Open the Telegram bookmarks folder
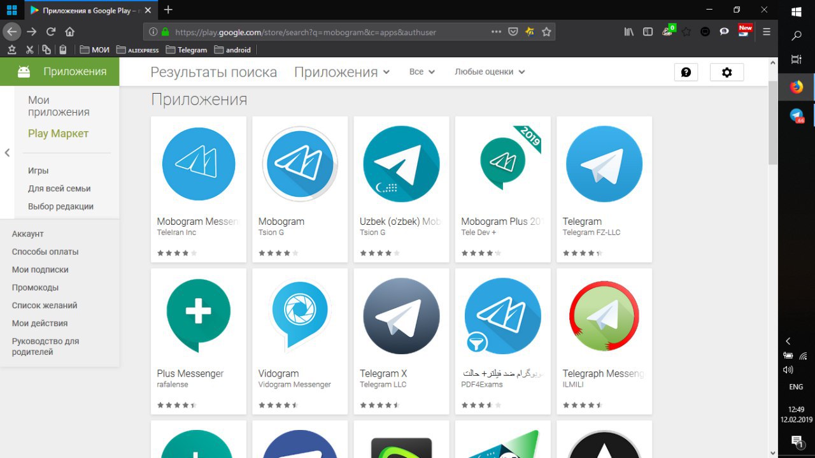This screenshot has height=458, width=815. point(187,50)
